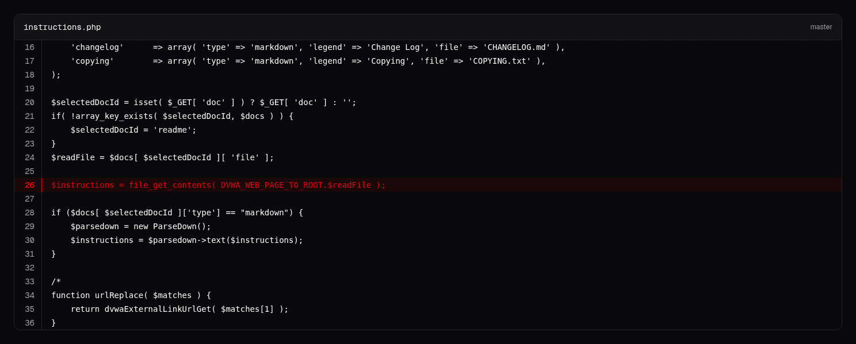Click 'COPYING.txt' string in line 17

(499, 61)
